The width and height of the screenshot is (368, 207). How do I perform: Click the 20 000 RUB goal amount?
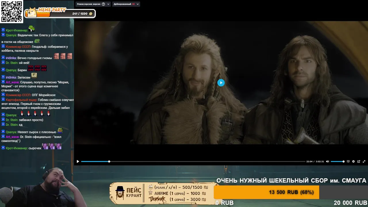coord(350,203)
